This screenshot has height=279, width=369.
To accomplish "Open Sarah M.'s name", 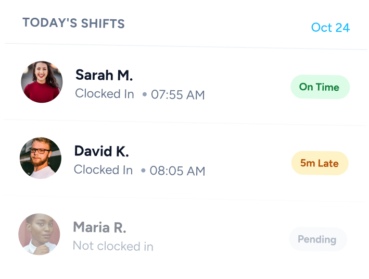I will [104, 75].
